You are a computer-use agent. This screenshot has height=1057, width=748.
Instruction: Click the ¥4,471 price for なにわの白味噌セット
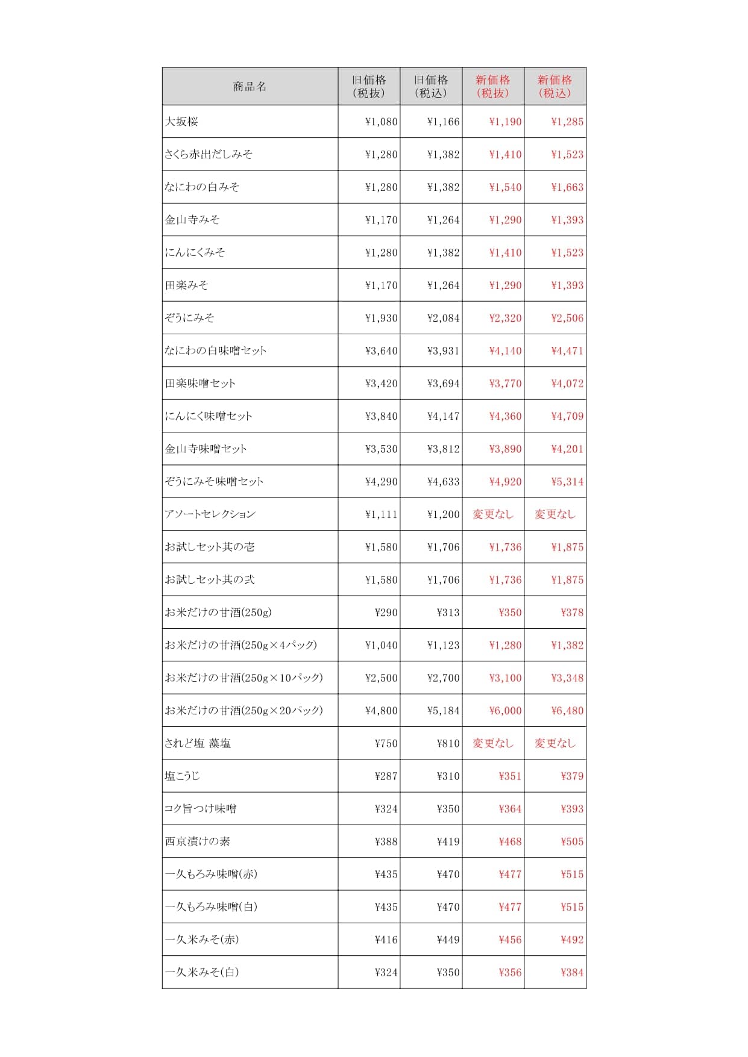pos(567,351)
